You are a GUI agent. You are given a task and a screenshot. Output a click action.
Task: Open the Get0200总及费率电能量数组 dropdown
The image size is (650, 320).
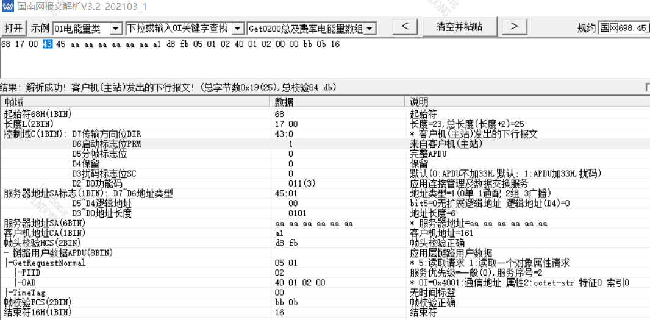pos(371,29)
